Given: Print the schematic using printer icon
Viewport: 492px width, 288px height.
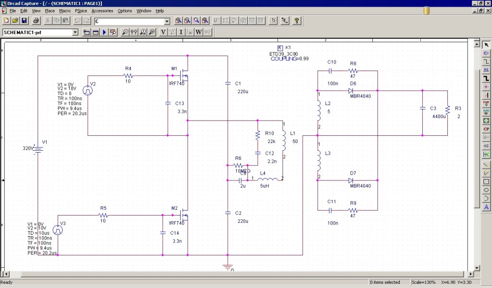Looking at the screenshot, I should tap(36, 21).
